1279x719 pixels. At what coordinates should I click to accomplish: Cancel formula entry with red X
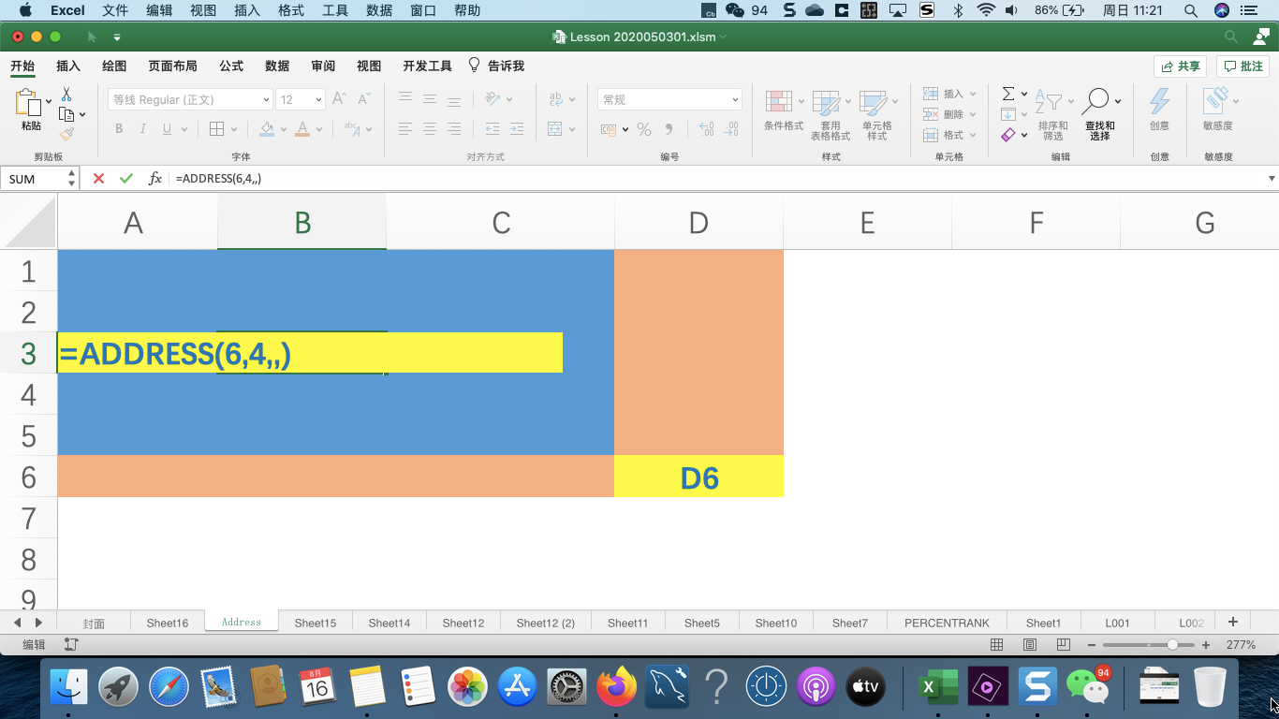[98, 178]
